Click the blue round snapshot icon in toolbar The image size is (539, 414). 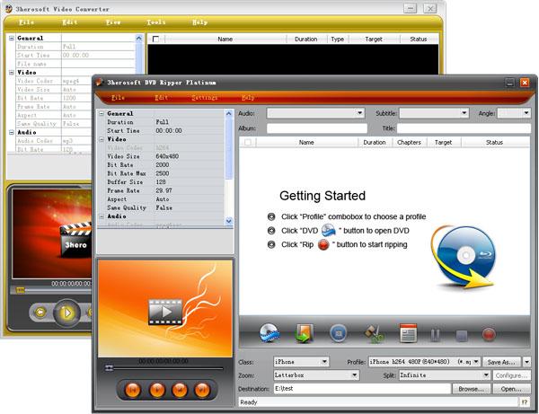coord(339,333)
